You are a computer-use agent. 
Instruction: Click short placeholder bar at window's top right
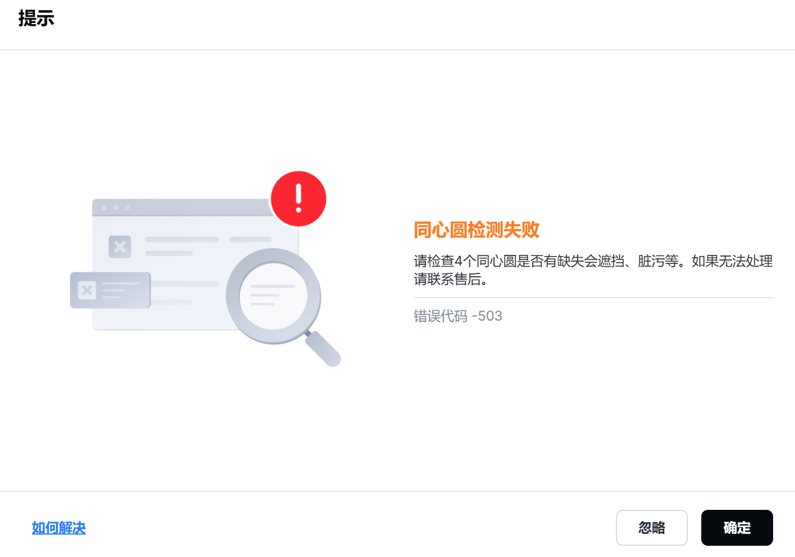tap(250, 239)
